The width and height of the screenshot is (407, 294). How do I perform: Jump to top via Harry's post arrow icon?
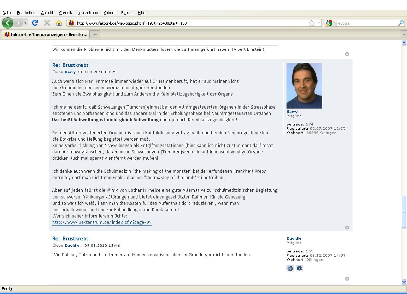pos(347,227)
